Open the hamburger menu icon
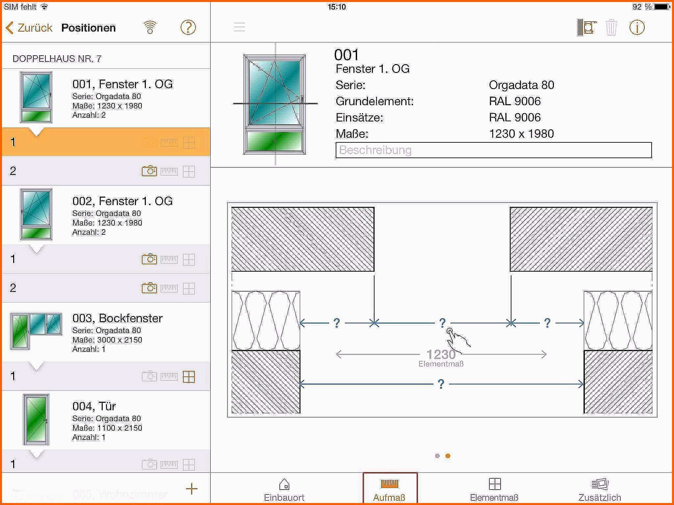The width and height of the screenshot is (674, 505). (239, 27)
